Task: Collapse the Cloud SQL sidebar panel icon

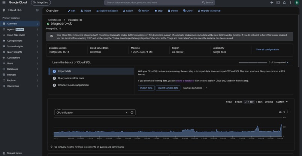Action: [37, 10]
